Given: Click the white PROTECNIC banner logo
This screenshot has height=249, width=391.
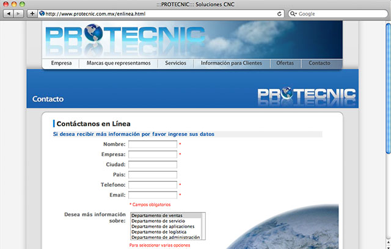Looking at the screenshot, I should pyautogui.click(x=307, y=94).
